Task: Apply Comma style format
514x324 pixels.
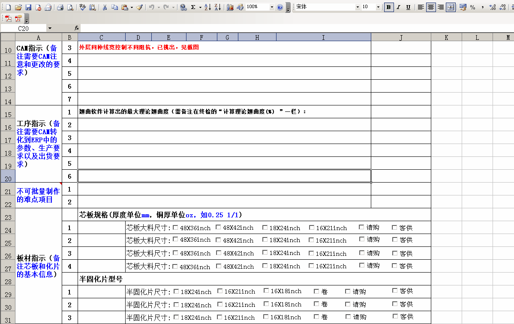Action: pos(483,7)
